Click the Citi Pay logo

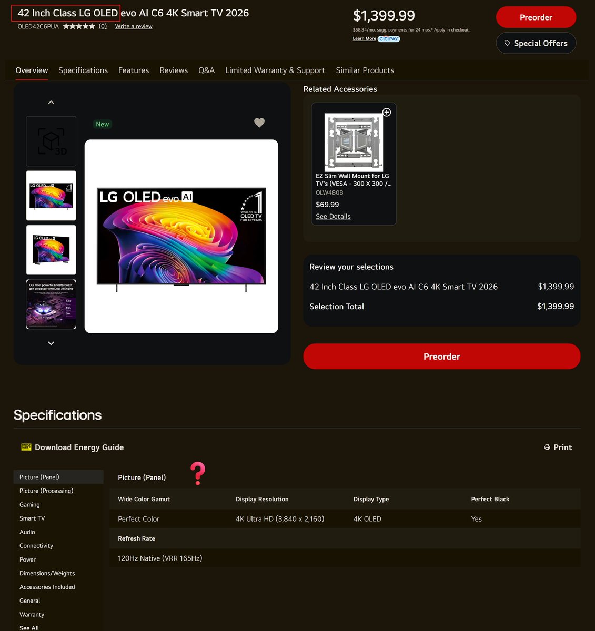coord(389,39)
